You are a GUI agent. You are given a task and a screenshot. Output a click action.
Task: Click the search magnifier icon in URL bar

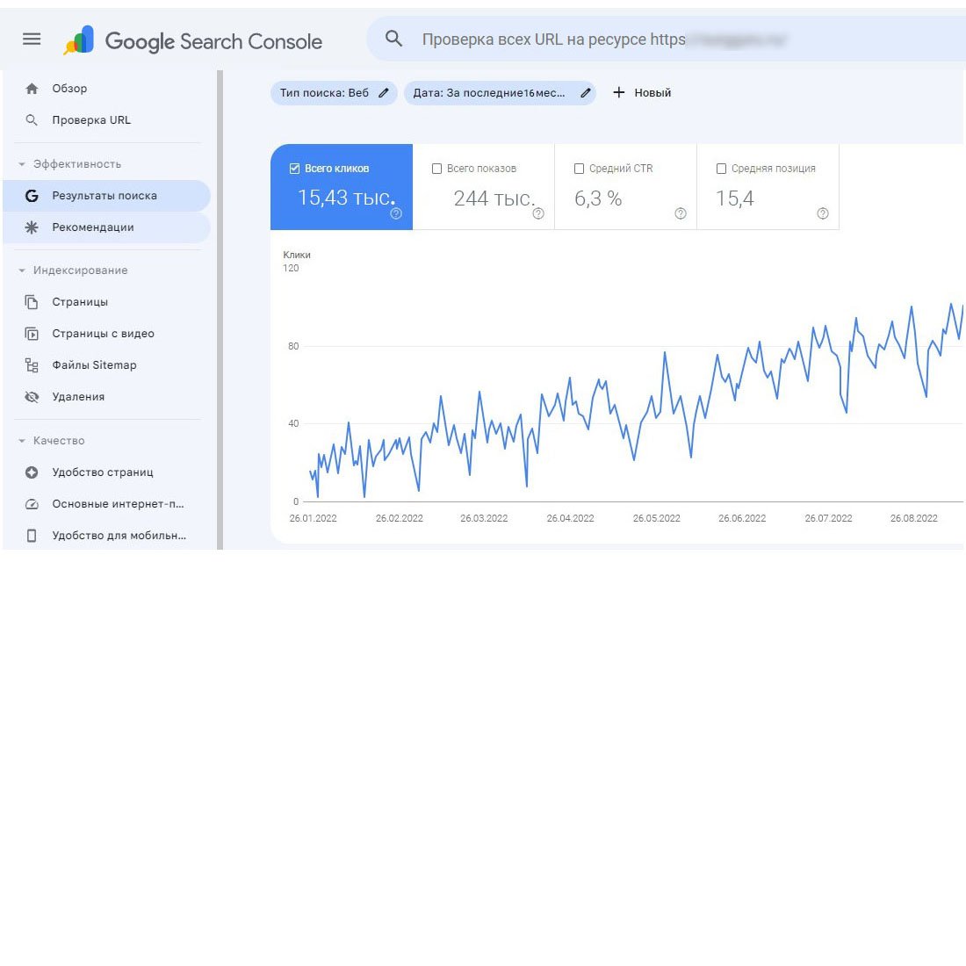(x=394, y=40)
